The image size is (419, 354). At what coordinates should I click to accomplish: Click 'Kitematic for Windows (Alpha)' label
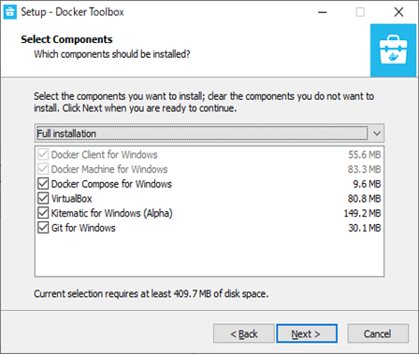112,213
